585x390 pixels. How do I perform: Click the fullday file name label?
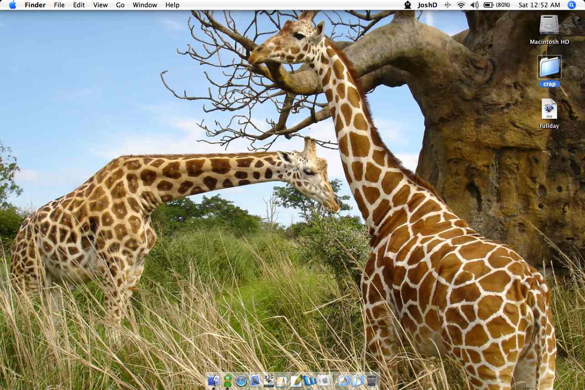pyautogui.click(x=549, y=126)
